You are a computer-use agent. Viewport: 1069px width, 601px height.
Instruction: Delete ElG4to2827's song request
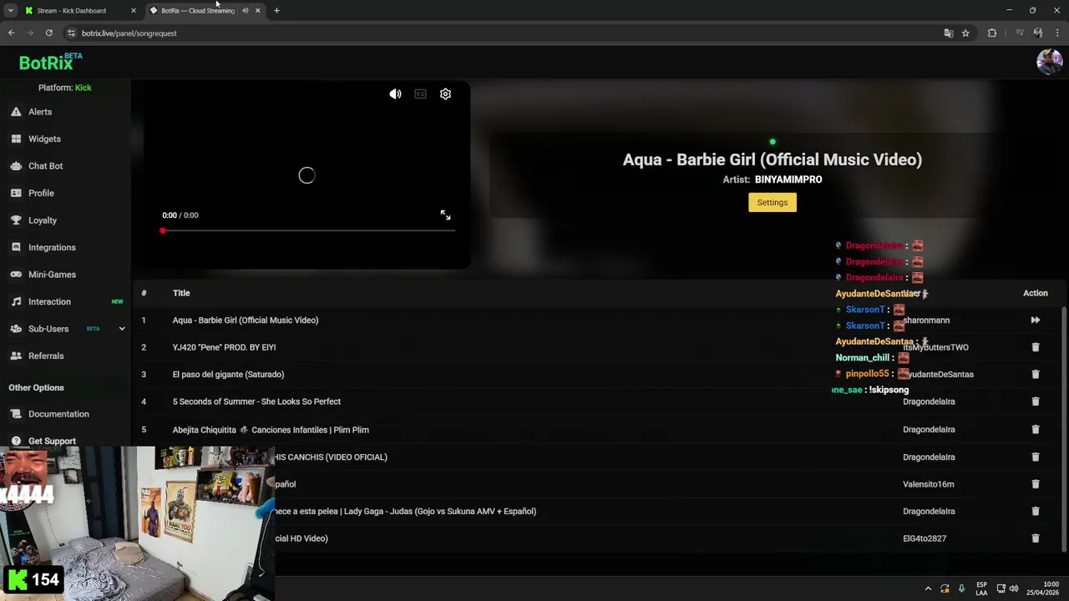coord(1035,538)
